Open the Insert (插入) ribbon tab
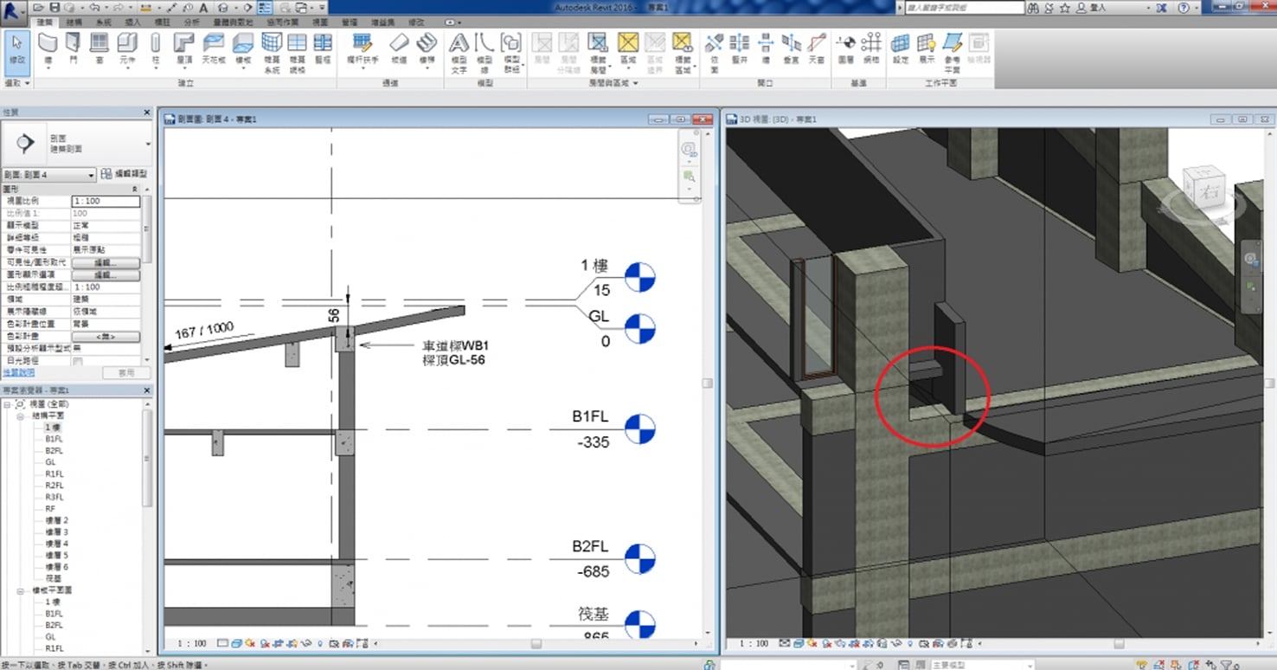 click(132, 22)
